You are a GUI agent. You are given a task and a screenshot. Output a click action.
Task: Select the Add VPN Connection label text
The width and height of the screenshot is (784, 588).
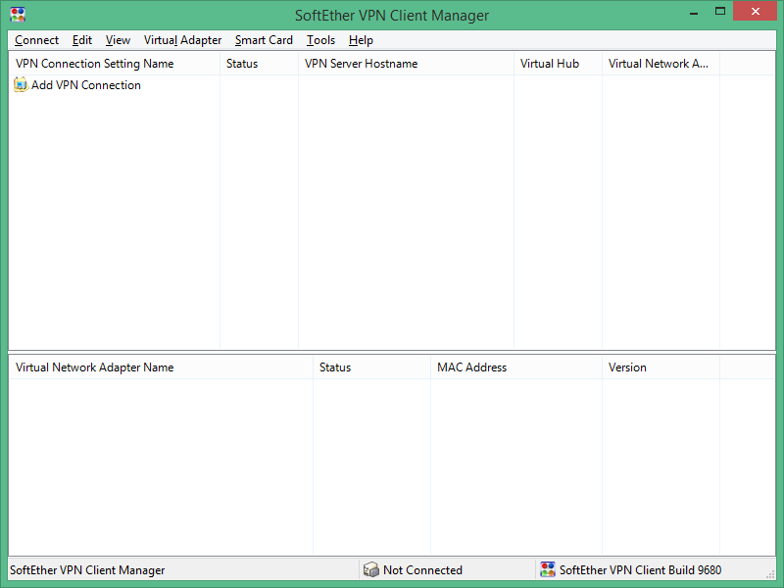tap(86, 85)
